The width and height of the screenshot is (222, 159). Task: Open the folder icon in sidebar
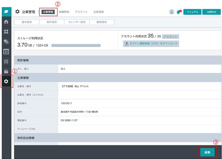[x=6, y=71]
